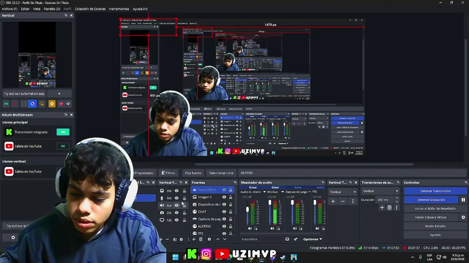469x263 pixels.
Task: Open Audio del escritorio channel dropdown
Action: coord(264,192)
